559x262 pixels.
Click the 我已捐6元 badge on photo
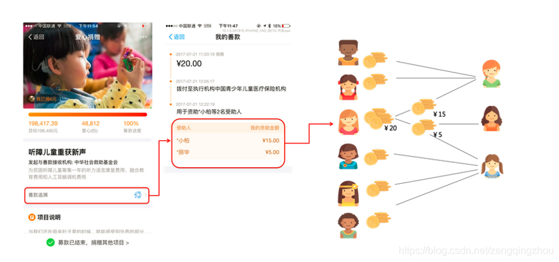pos(42,99)
